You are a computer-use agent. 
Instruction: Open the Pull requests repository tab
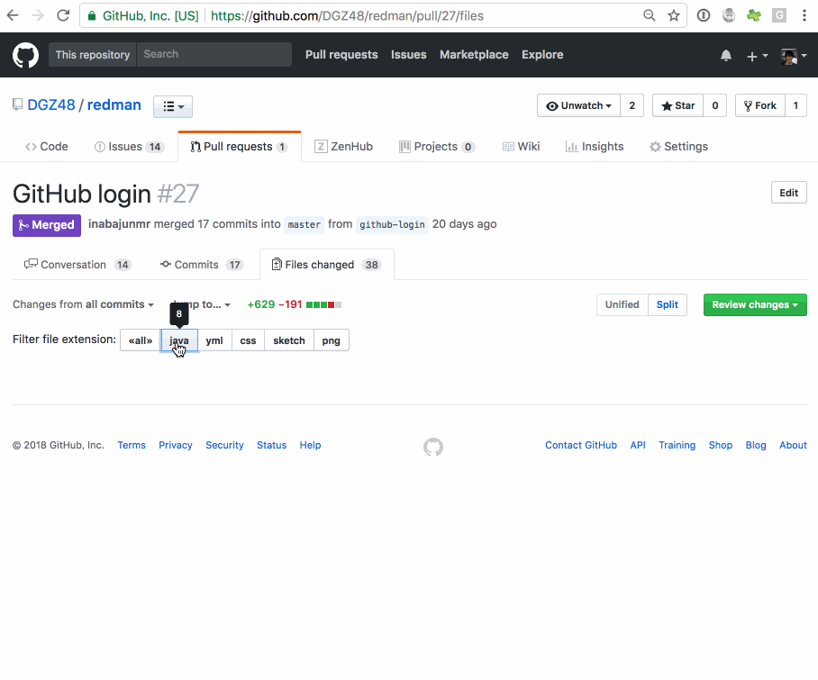tap(240, 147)
